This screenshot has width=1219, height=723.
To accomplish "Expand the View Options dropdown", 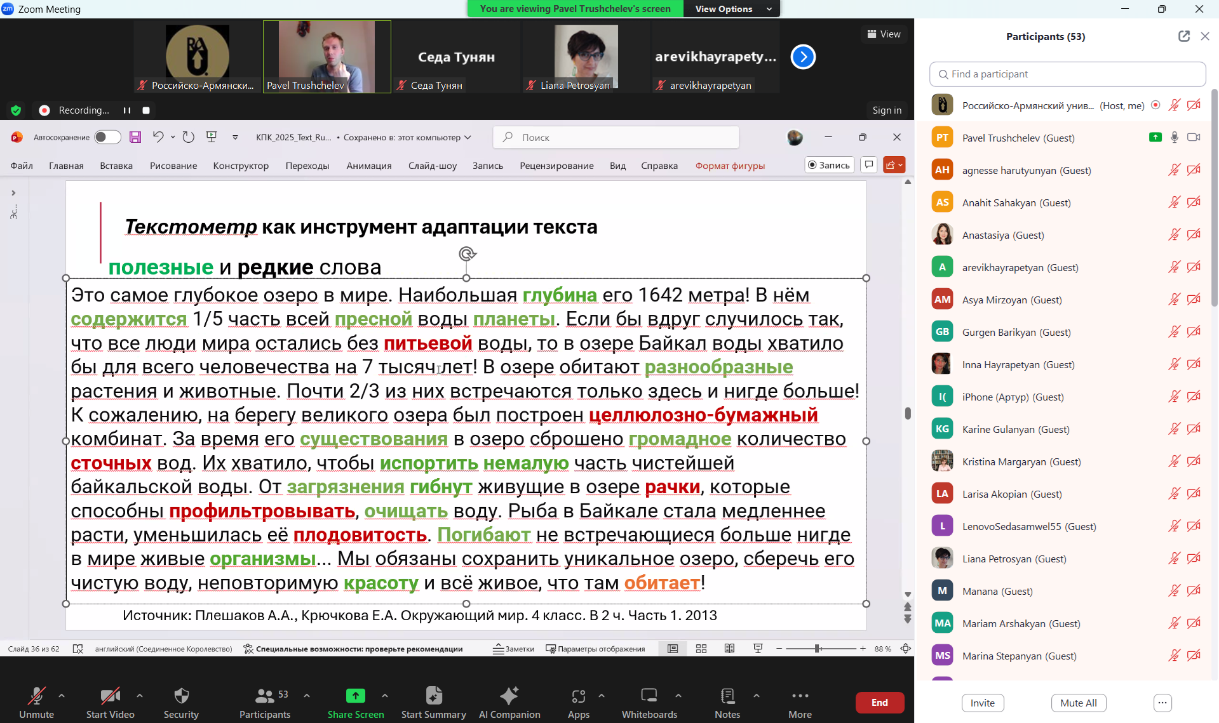I will (732, 9).
